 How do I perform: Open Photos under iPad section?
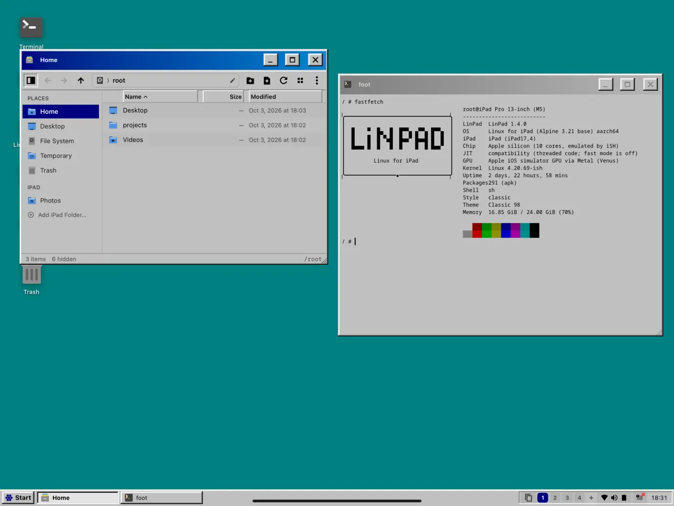[x=61, y=201]
